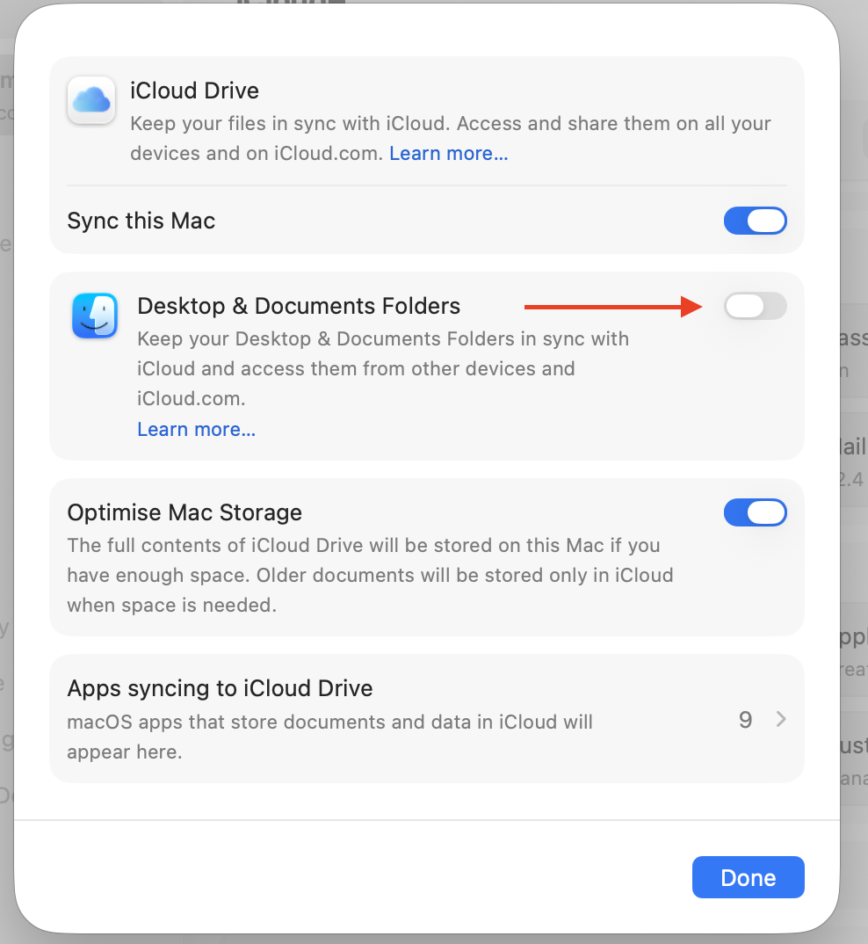Image resolution: width=868 pixels, height=944 pixels.
Task: Expand Apps syncing to iCloud Drive chevron
Action: point(781,719)
